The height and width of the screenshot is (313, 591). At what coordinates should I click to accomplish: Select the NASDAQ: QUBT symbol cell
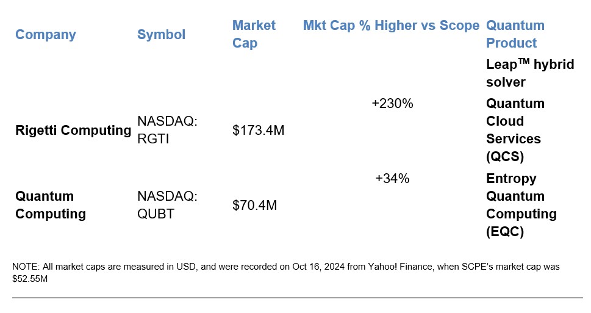[x=167, y=205]
